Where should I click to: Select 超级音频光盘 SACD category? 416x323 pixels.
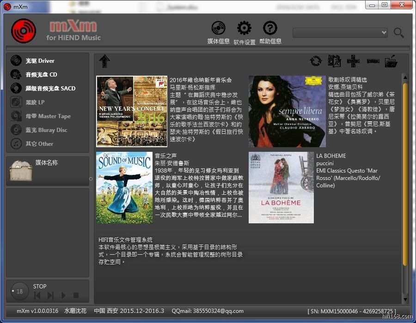tap(50, 89)
